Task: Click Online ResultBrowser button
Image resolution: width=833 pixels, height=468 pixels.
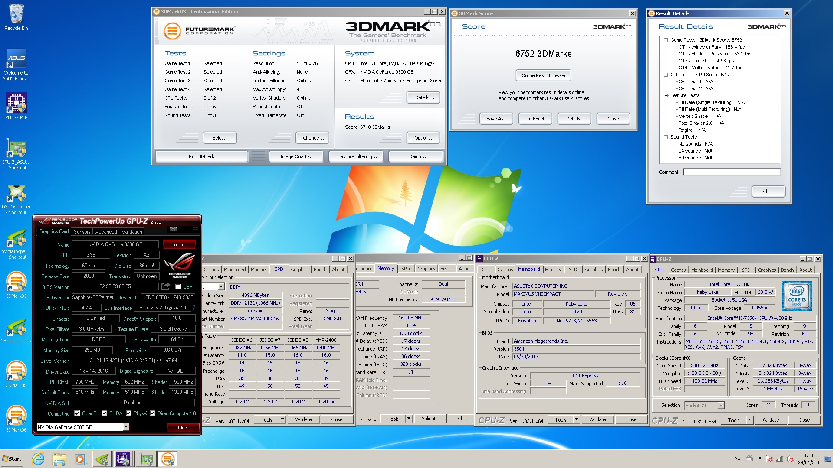Action: pyautogui.click(x=544, y=75)
